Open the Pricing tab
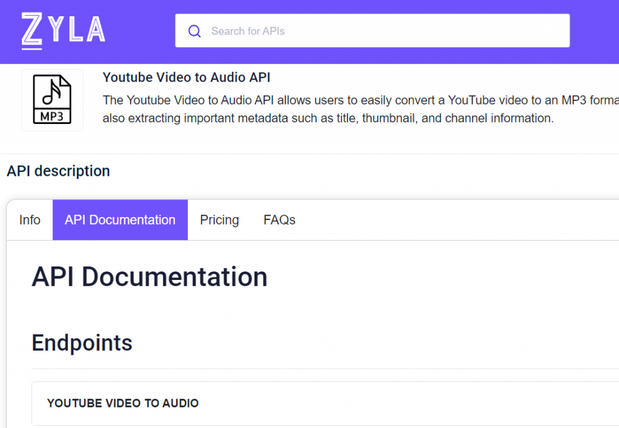This screenshot has width=619, height=428. pyautogui.click(x=219, y=220)
